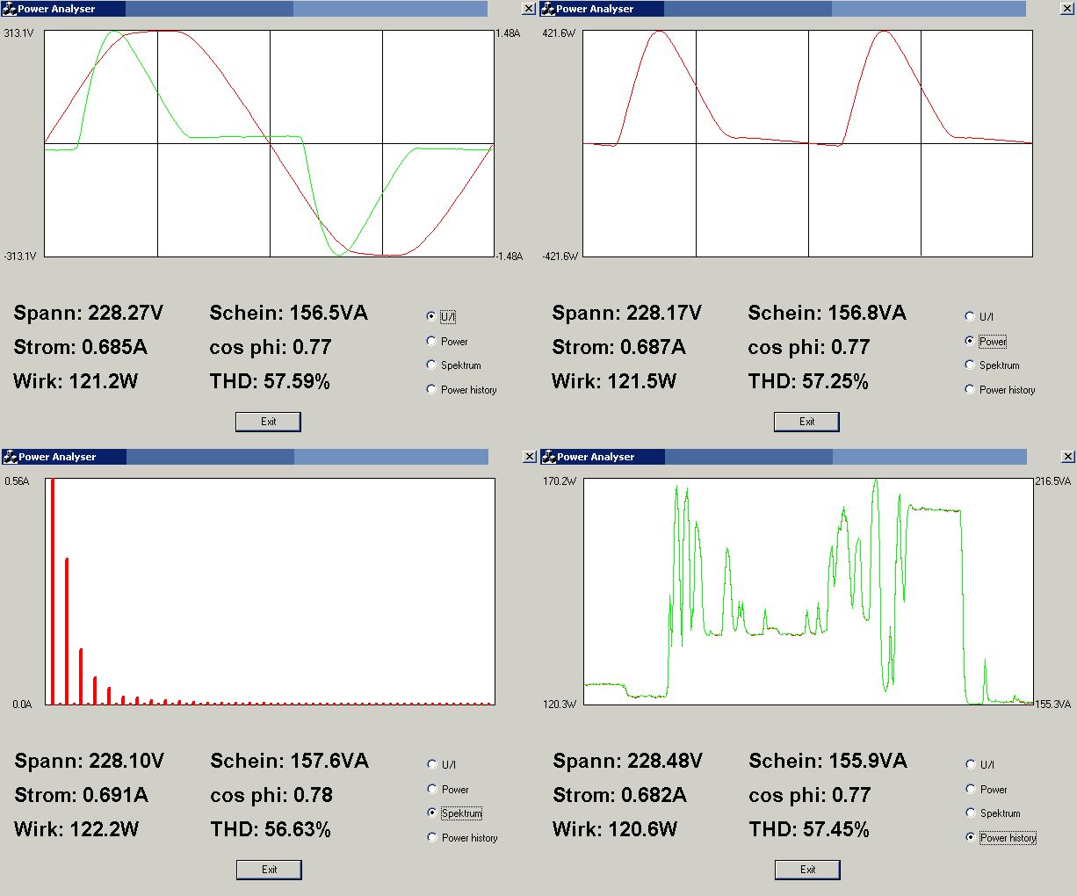
Task: Click the green power history chart
Action: pos(808,591)
